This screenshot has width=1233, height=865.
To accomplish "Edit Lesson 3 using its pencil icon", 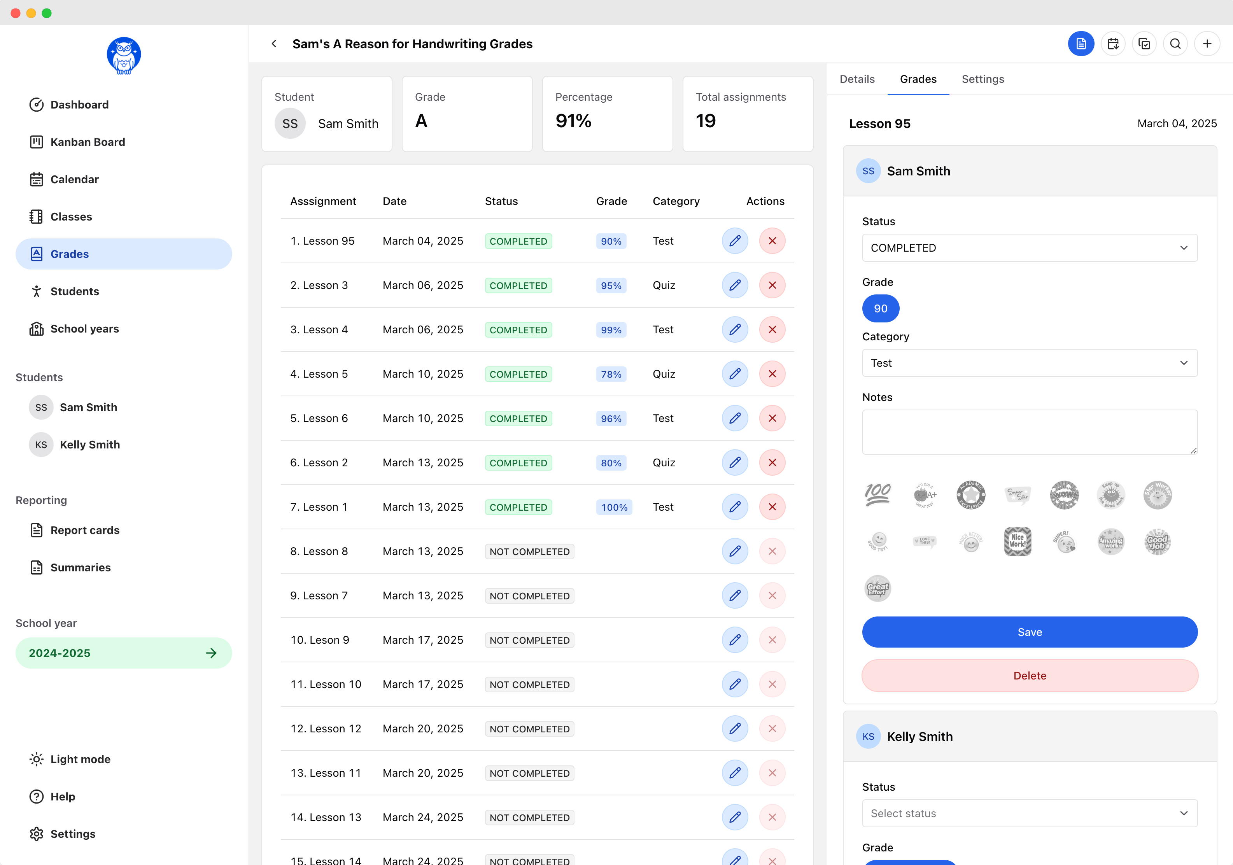I will (x=735, y=285).
